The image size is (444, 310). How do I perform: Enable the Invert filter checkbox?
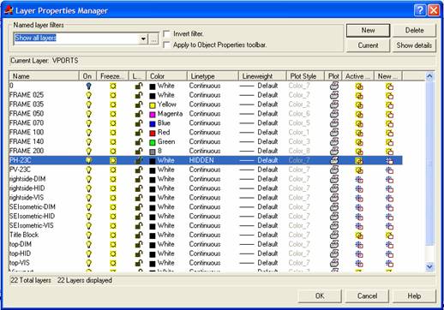[x=166, y=34]
